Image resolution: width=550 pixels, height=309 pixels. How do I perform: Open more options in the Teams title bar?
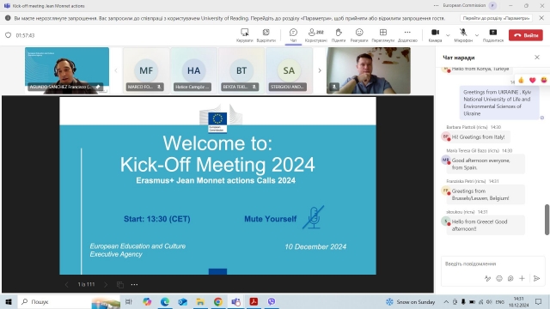pos(436,6)
